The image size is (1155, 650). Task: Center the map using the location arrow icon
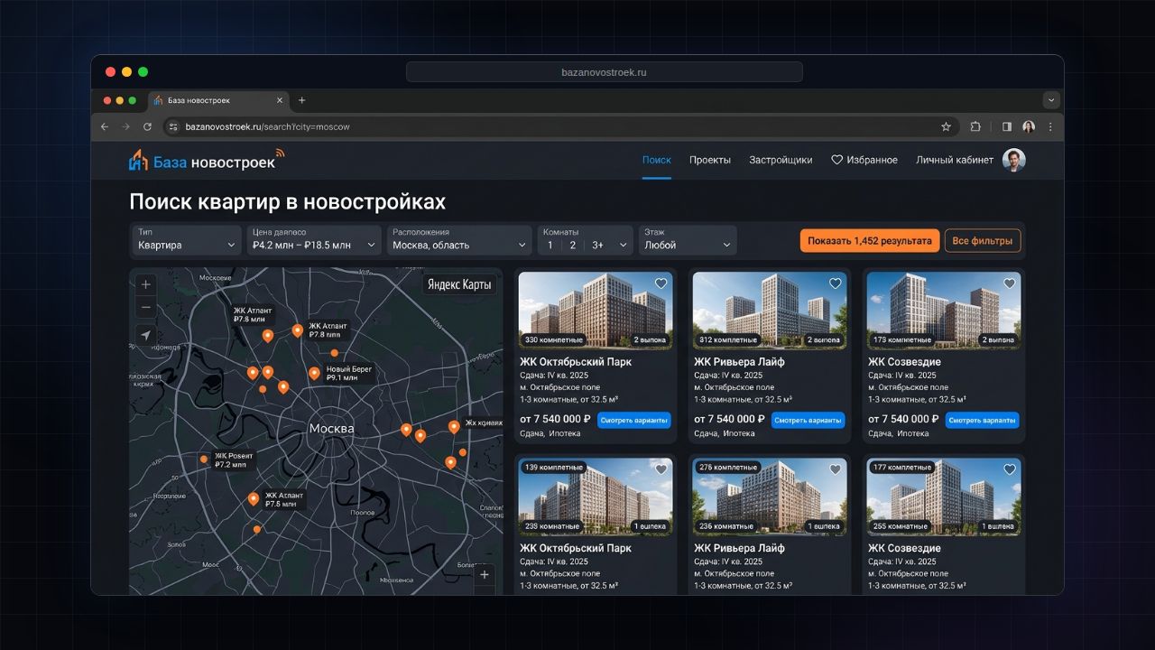tap(146, 336)
